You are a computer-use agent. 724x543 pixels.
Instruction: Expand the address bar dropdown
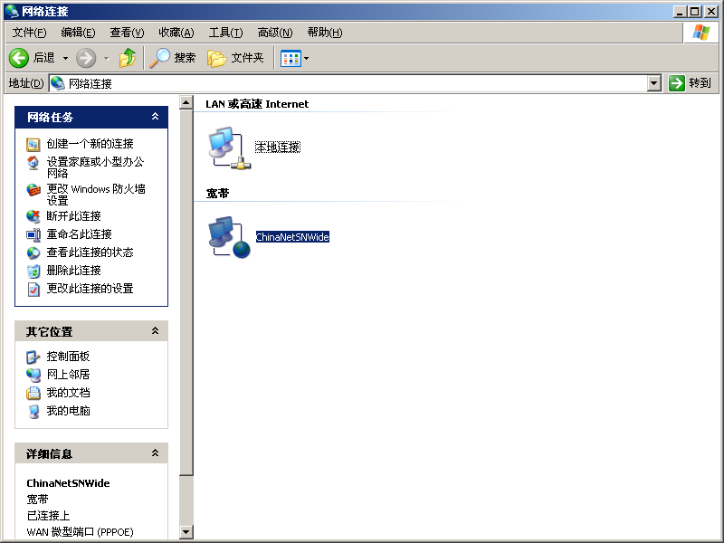pos(653,83)
